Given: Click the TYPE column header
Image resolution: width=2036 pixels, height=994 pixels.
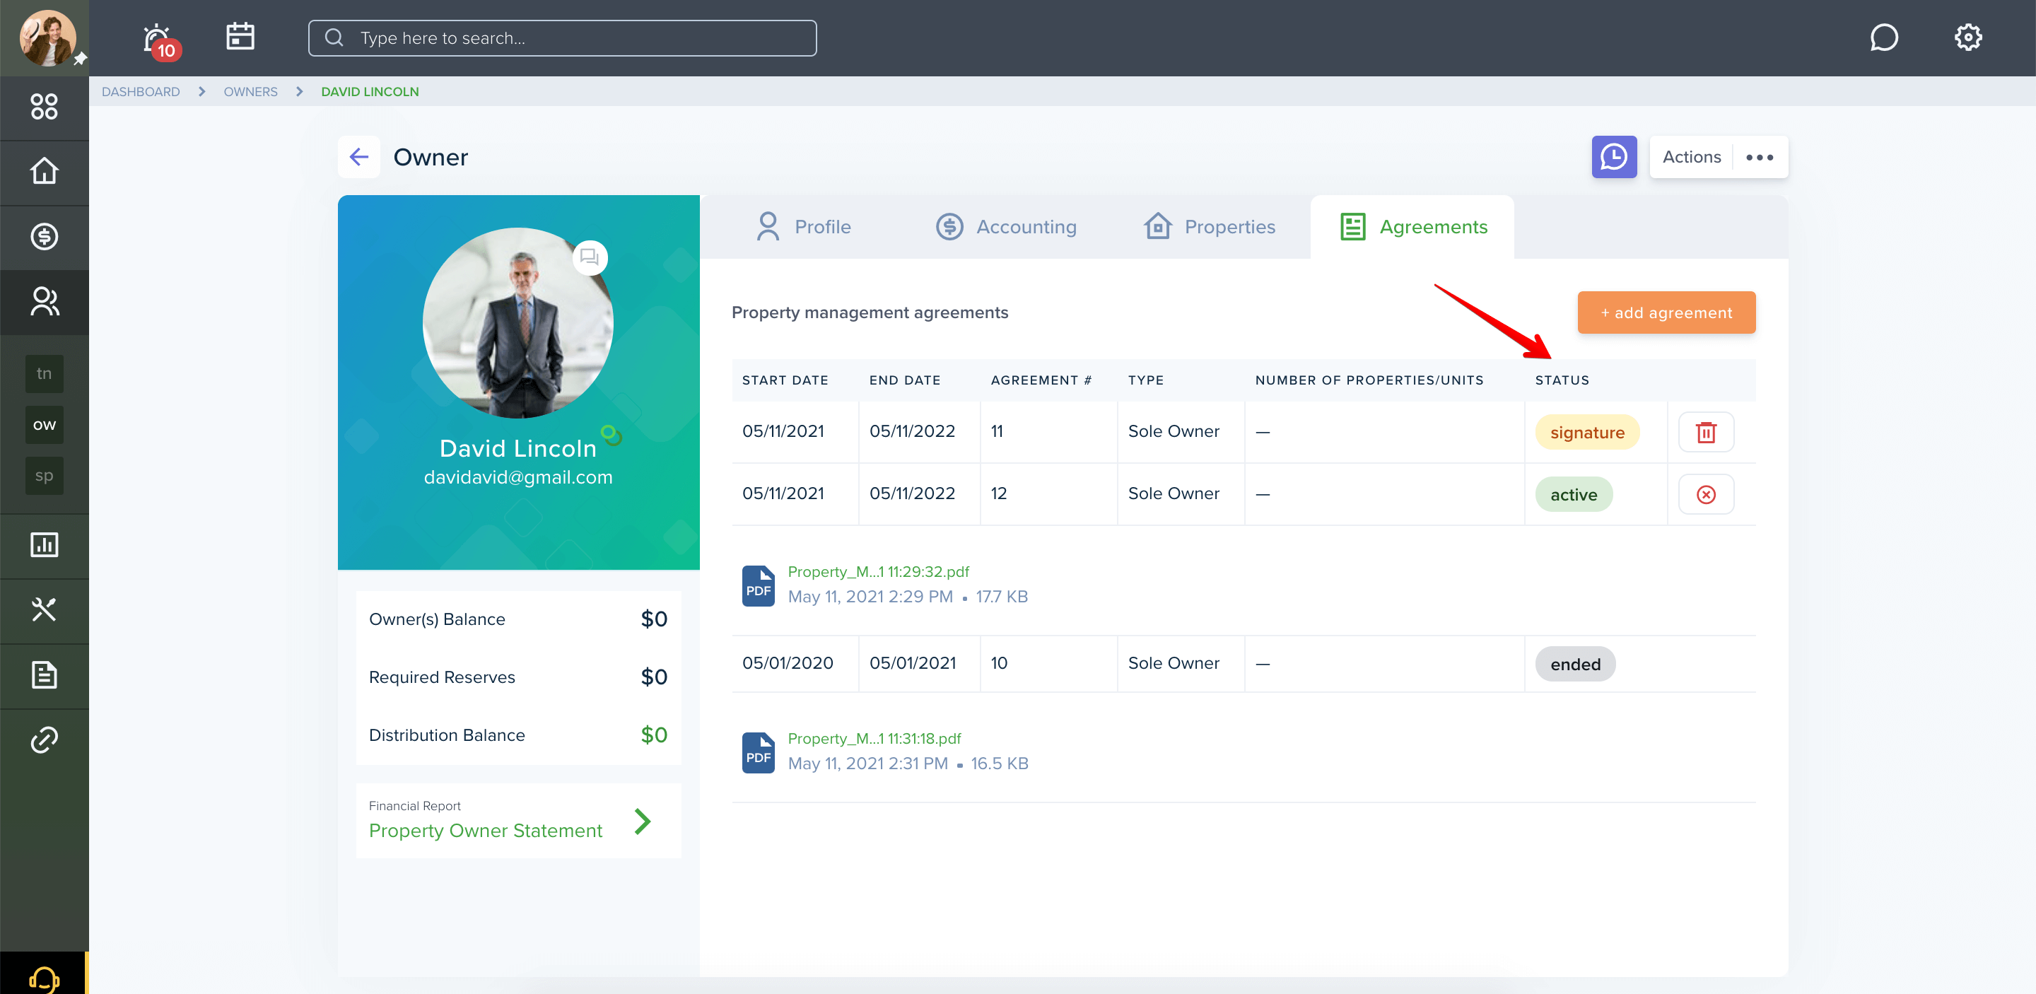Looking at the screenshot, I should click(x=1145, y=380).
